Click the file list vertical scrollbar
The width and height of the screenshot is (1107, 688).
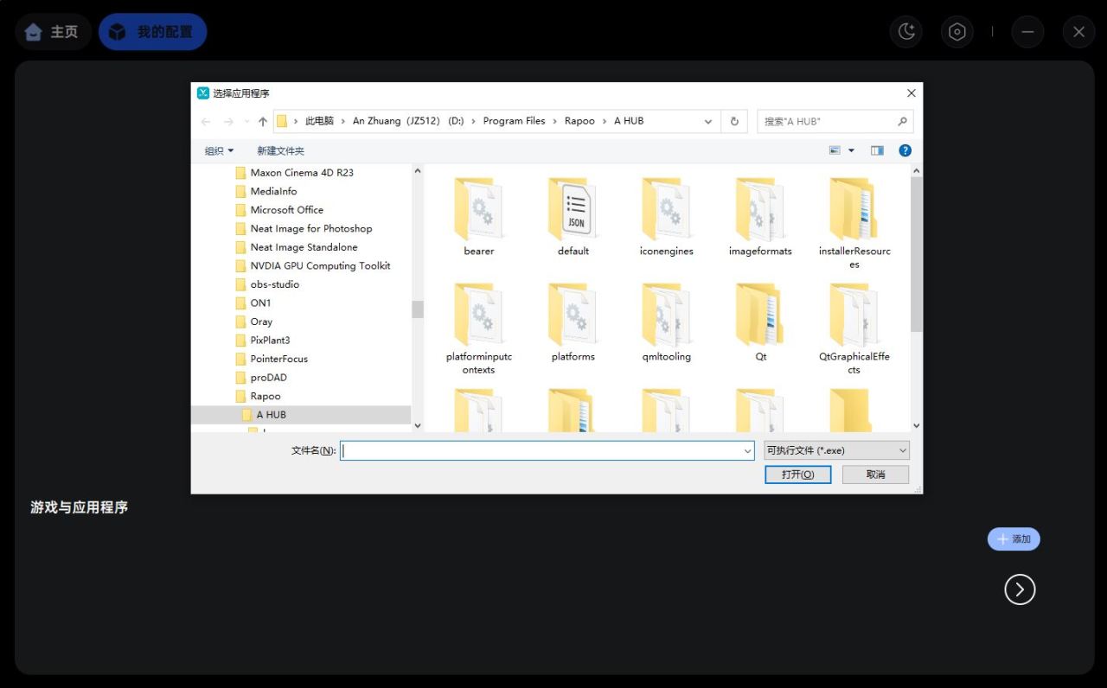click(x=917, y=254)
